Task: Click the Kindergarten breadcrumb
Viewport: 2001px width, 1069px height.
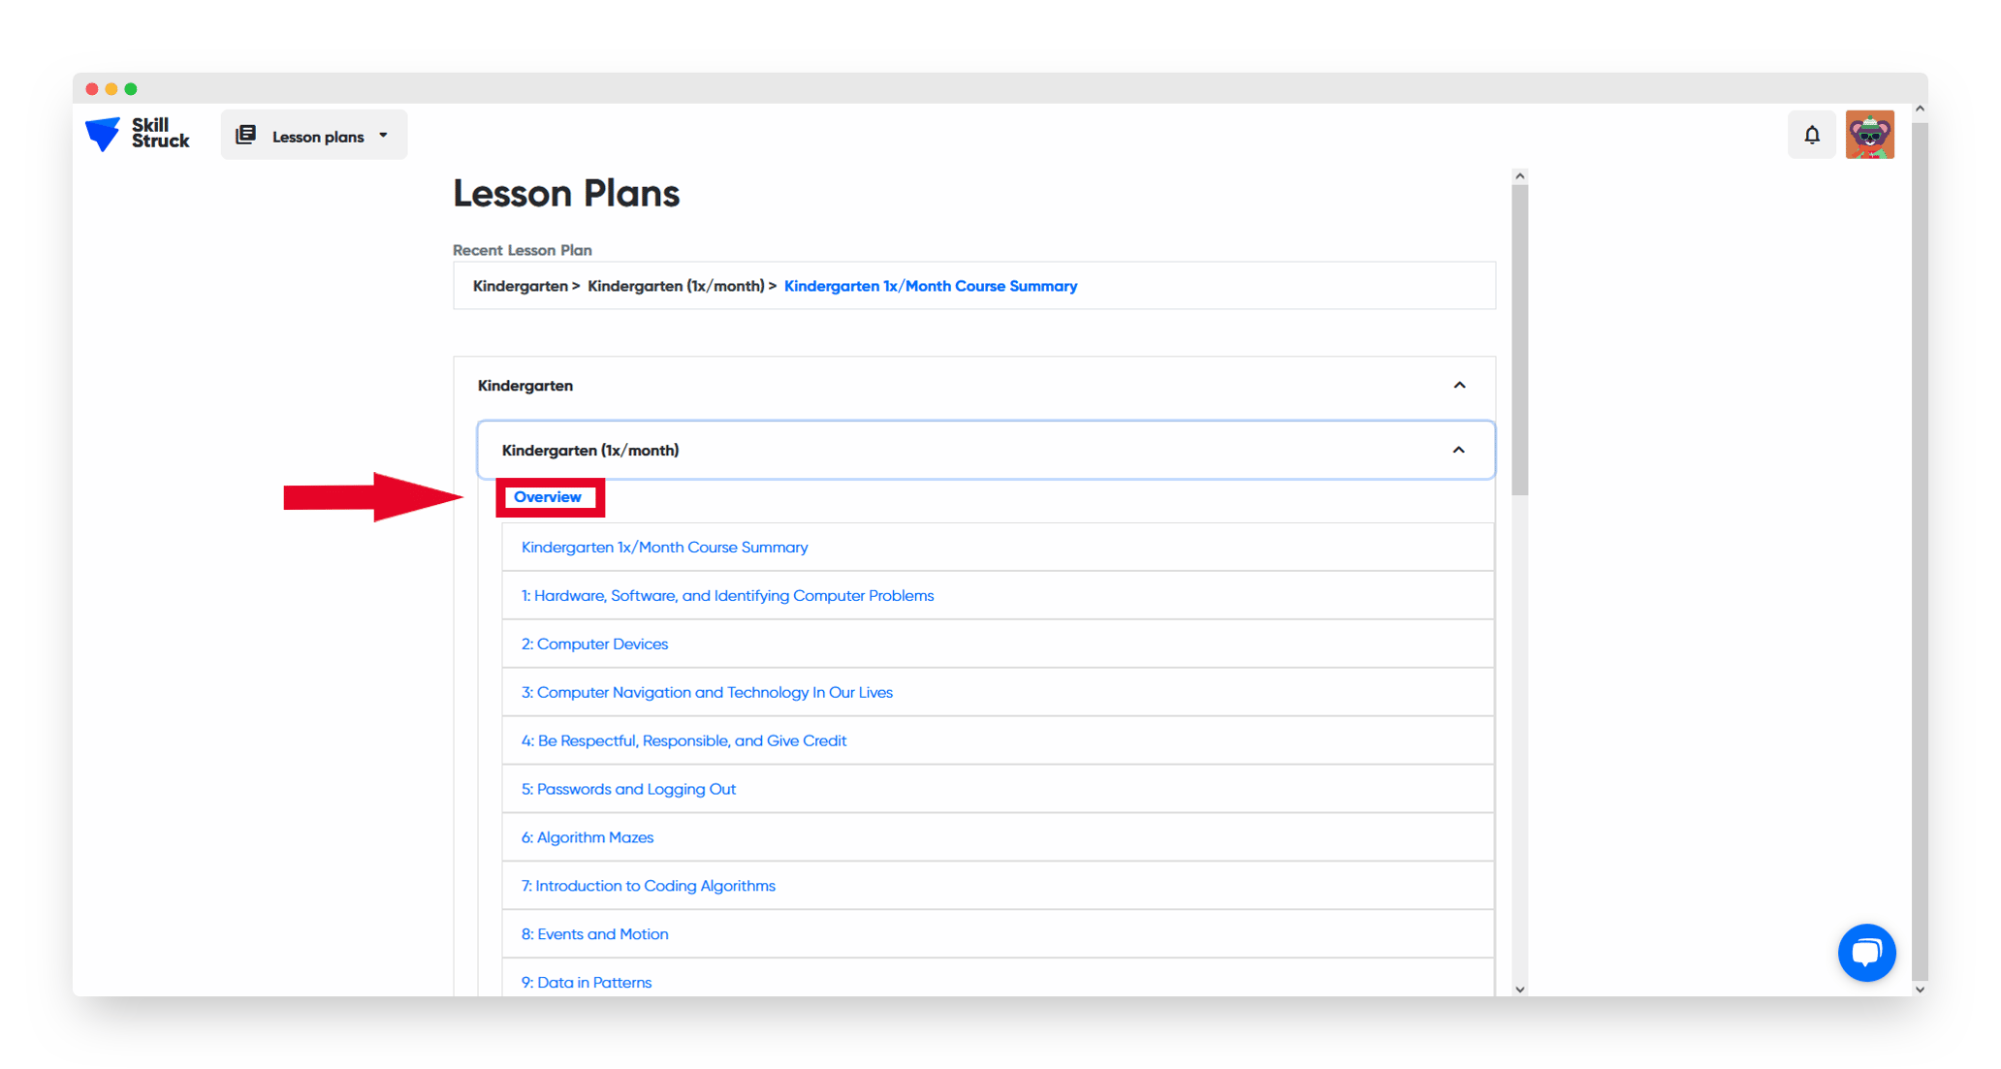Action: click(519, 286)
